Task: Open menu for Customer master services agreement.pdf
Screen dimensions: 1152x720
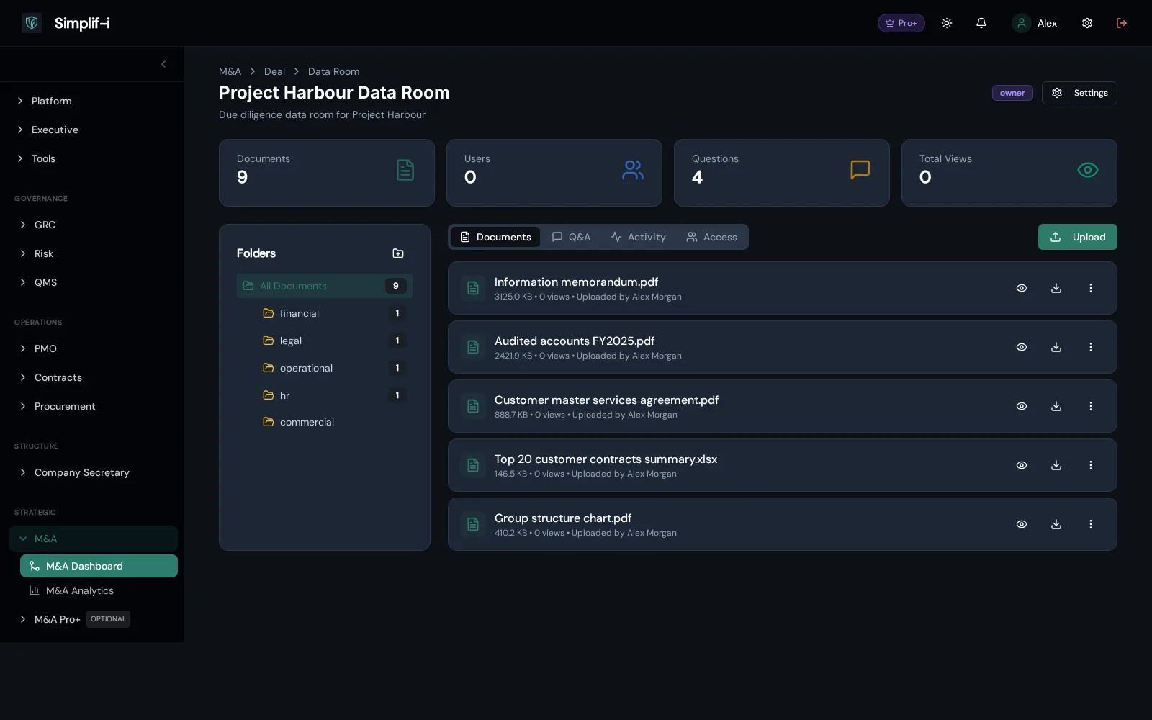Action: coord(1091,406)
